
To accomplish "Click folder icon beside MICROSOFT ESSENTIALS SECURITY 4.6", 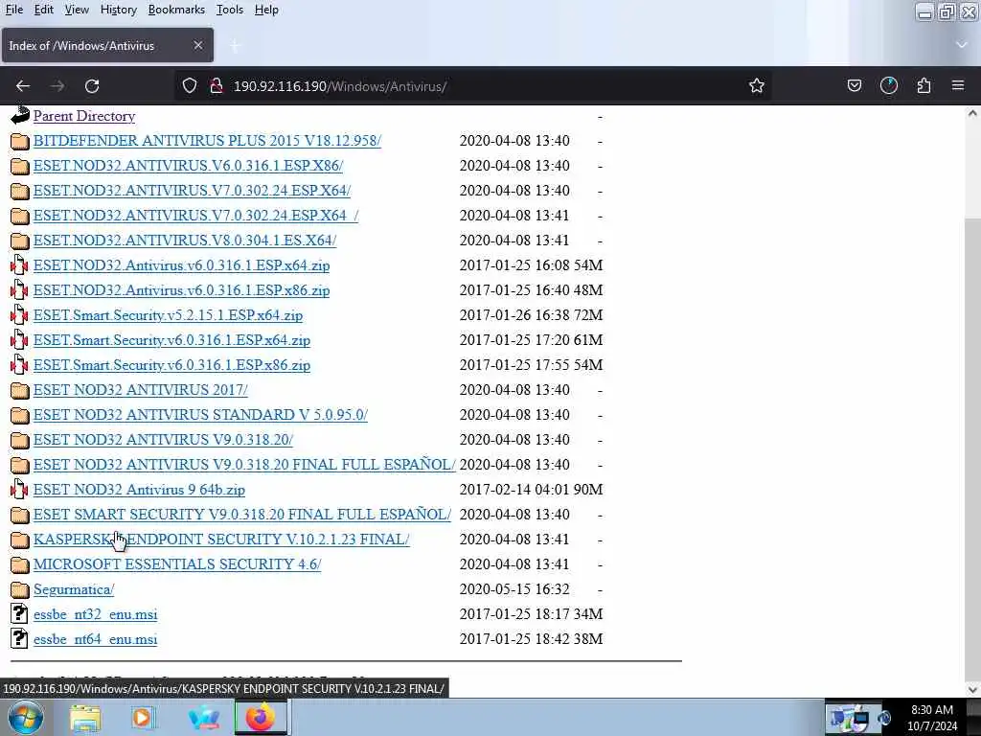I will tap(19, 564).
